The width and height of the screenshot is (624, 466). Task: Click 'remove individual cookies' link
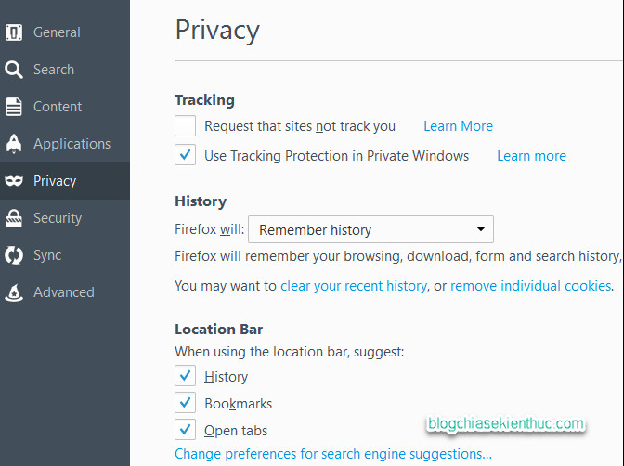(531, 286)
